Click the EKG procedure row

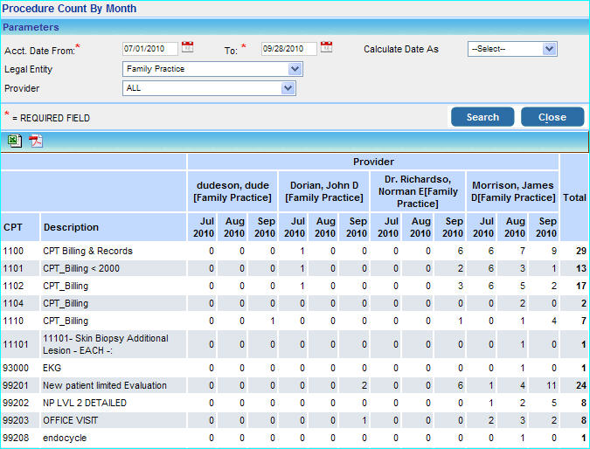click(52, 368)
